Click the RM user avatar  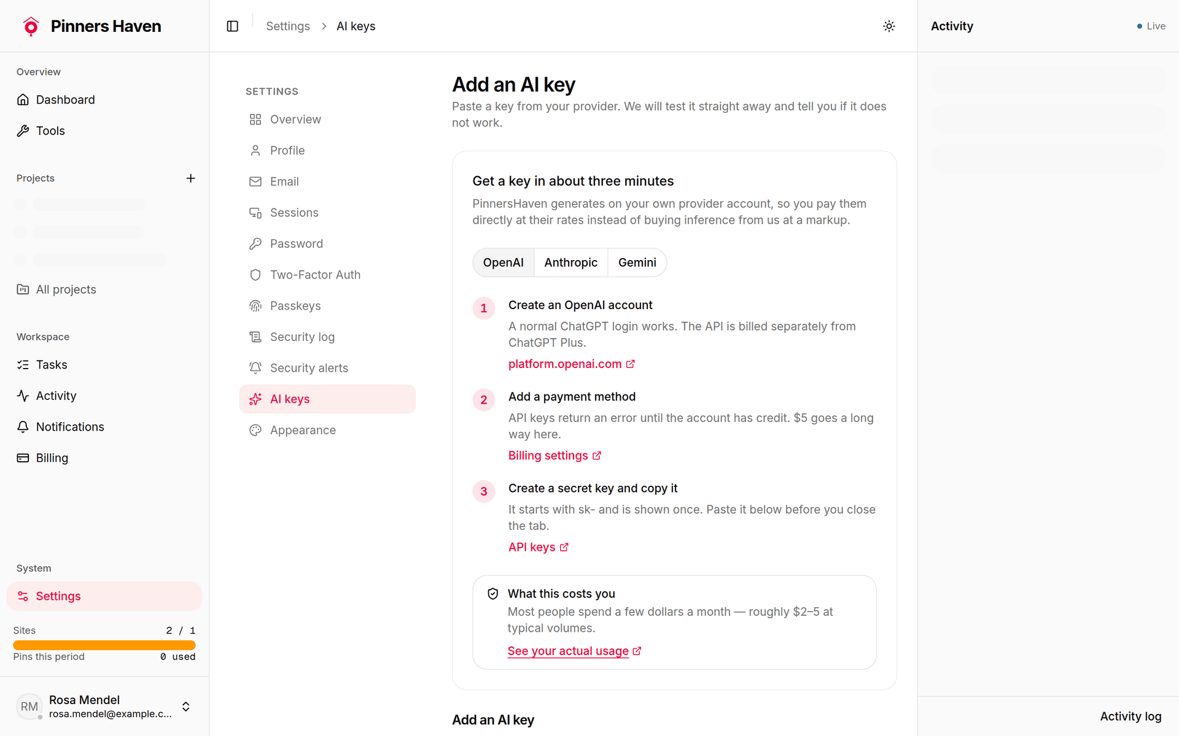29,707
